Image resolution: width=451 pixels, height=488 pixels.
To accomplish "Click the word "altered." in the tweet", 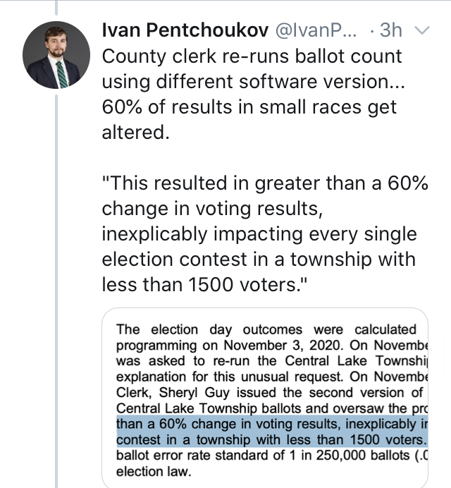I will (x=135, y=133).
